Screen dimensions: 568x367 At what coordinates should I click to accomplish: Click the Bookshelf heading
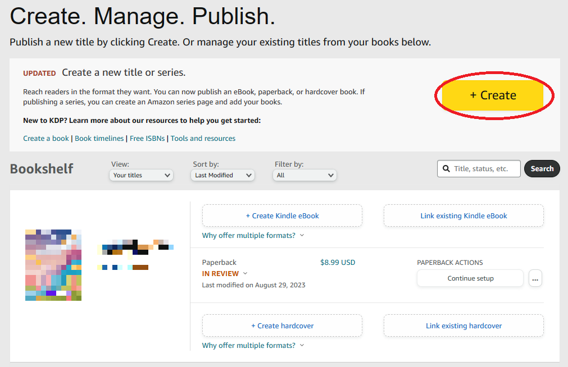42,169
